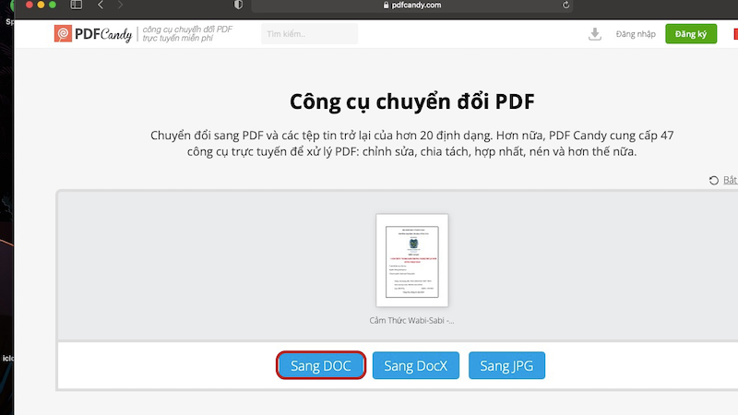Convert file with Sang DOC button
Screen dimensions: 738x415
tap(320, 365)
